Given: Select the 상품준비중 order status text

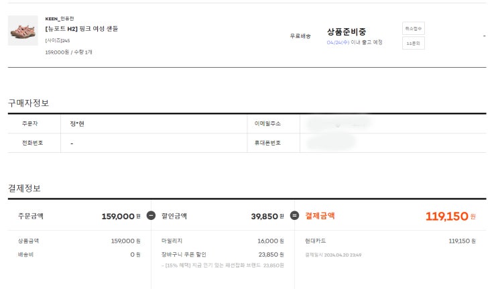Looking at the screenshot, I should pyautogui.click(x=346, y=32).
